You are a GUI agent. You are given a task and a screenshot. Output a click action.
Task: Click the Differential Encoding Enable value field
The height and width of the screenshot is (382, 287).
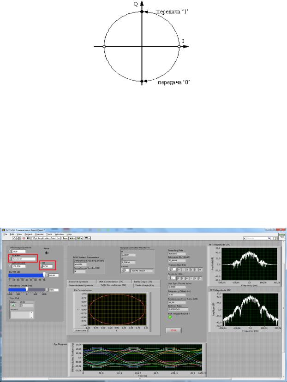click(x=80, y=264)
